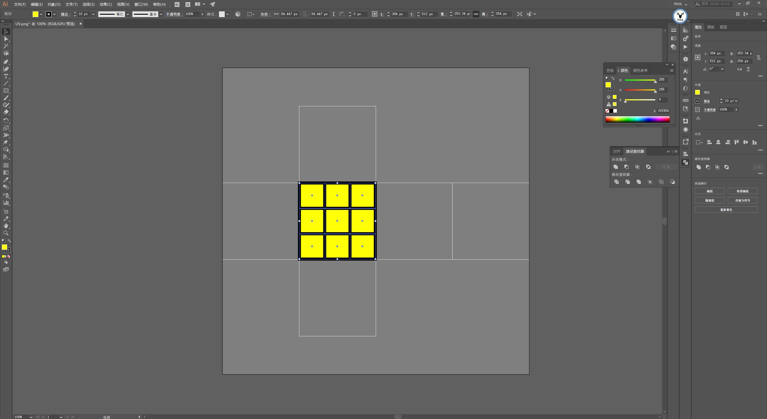Swap fill and stroke colors in toolbar
The width and height of the screenshot is (767, 419).
pyautogui.click(x=9, y=241)
